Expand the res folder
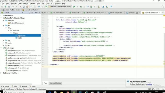The height and width of the screenshot is (93, 165). pos(3,45)
